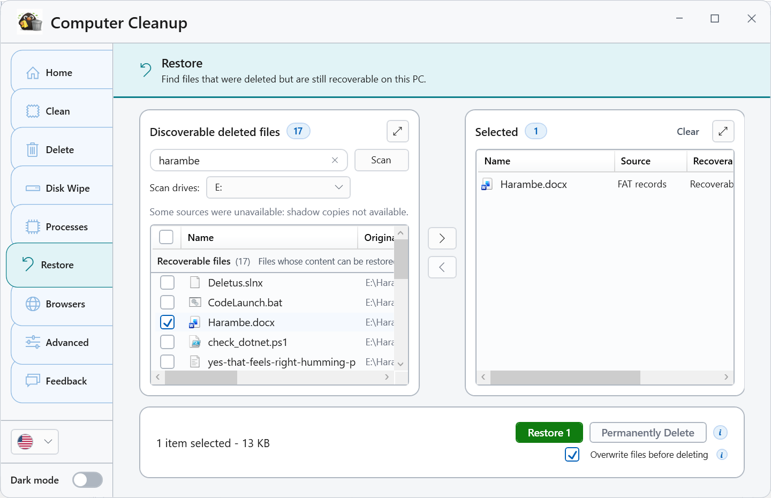Open the Browsers section
The height and width of the screenshot is (498, 771).
click(x=62, y=304)
